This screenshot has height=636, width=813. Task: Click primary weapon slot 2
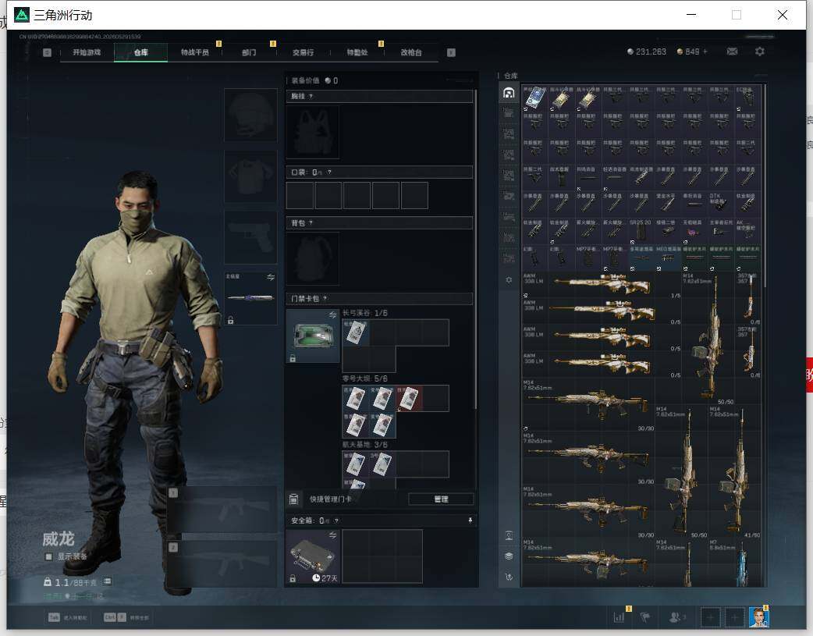point(222,563)
